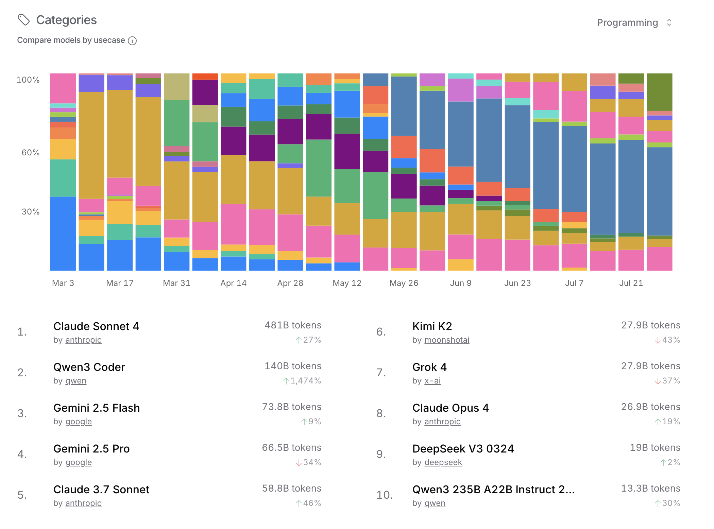Image resolution: width=714 pixels, height=529 pixels.
Task: Click the Jul 21 chart bar
Action: [x=631, y=172]
